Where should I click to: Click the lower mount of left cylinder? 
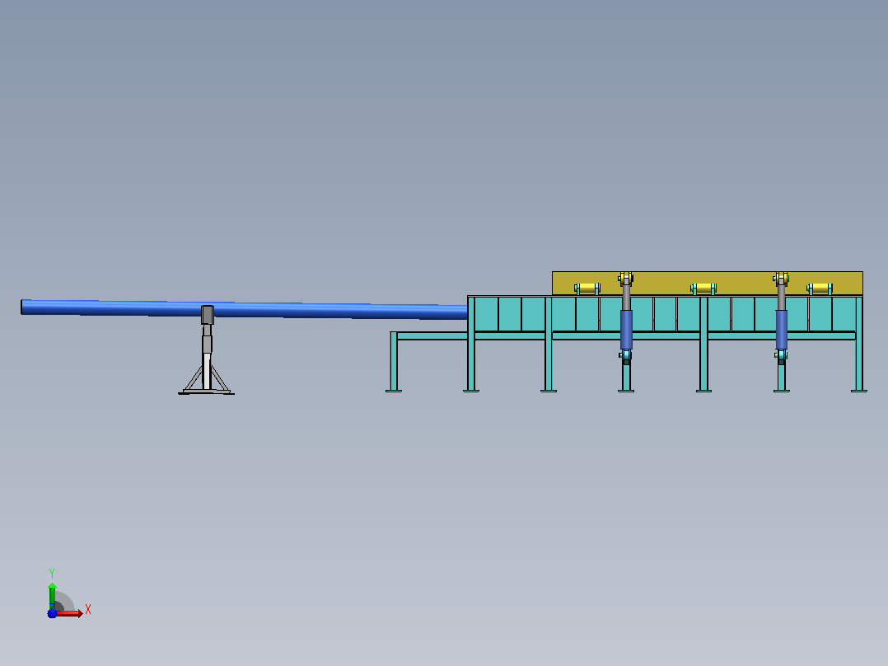point(626,357)
